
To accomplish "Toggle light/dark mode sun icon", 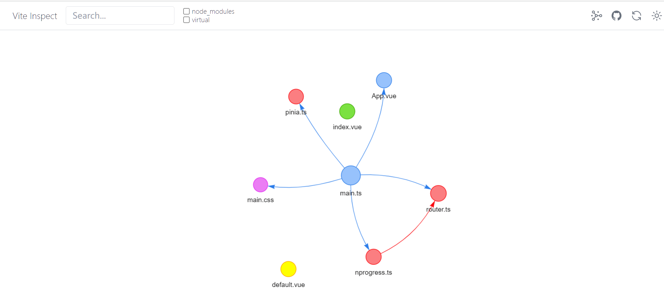I will point(656,16).
